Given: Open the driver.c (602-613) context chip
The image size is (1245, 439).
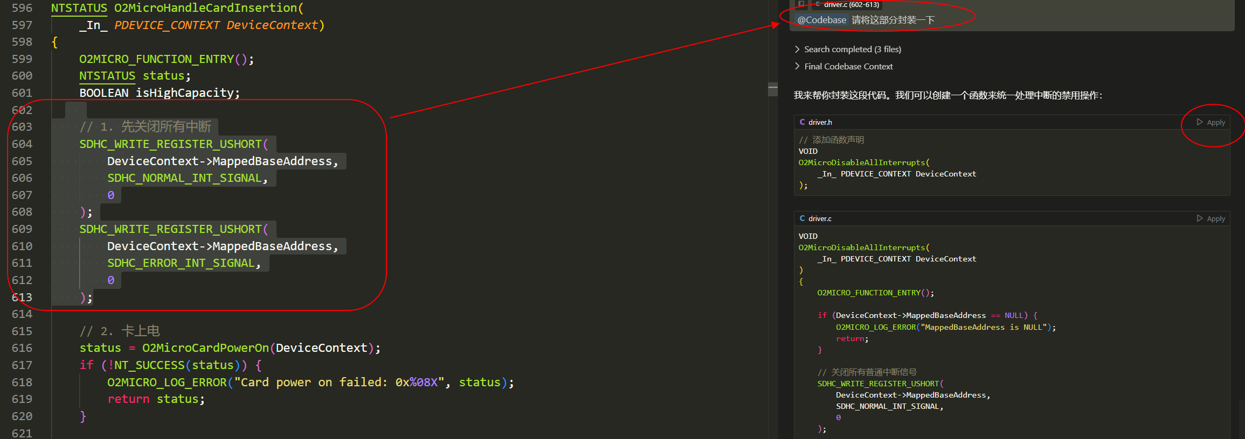Looking at the screenshot, I should click(x=847, y=4).
